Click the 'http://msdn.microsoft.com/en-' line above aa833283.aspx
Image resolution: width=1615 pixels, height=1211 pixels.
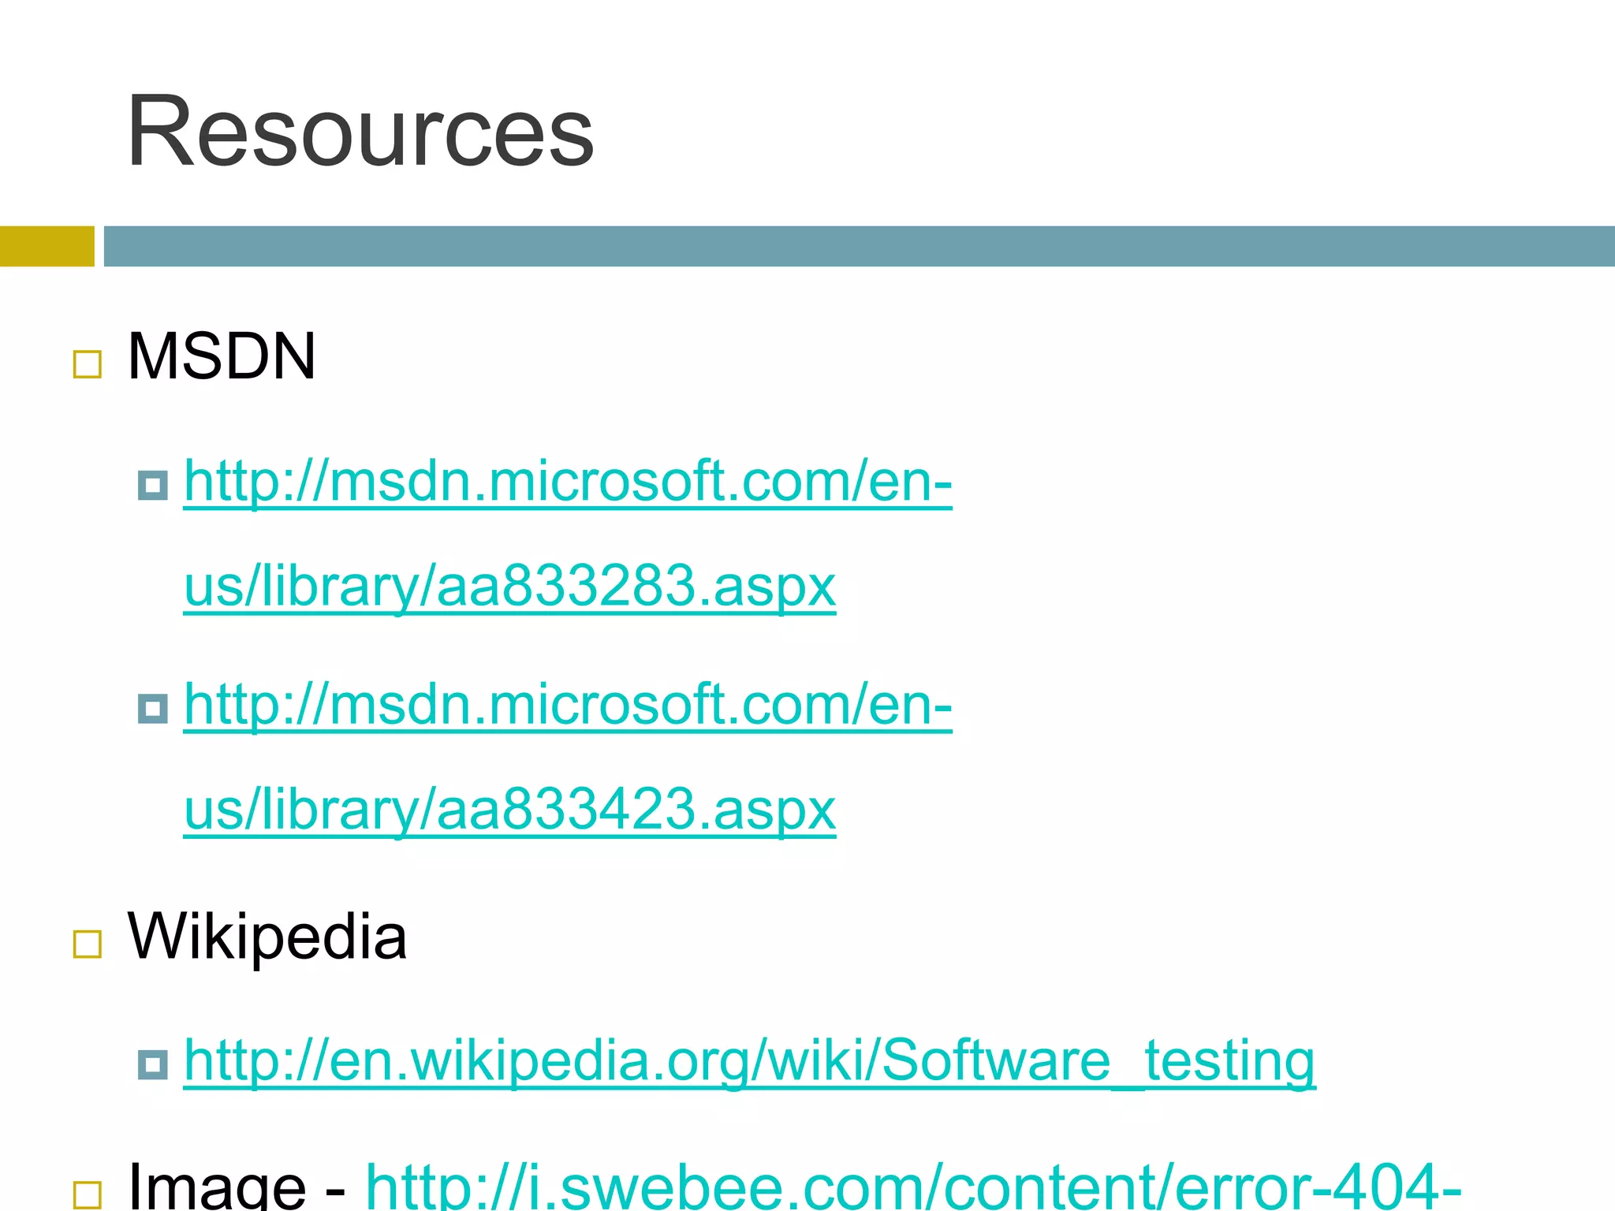pos(568,481)
